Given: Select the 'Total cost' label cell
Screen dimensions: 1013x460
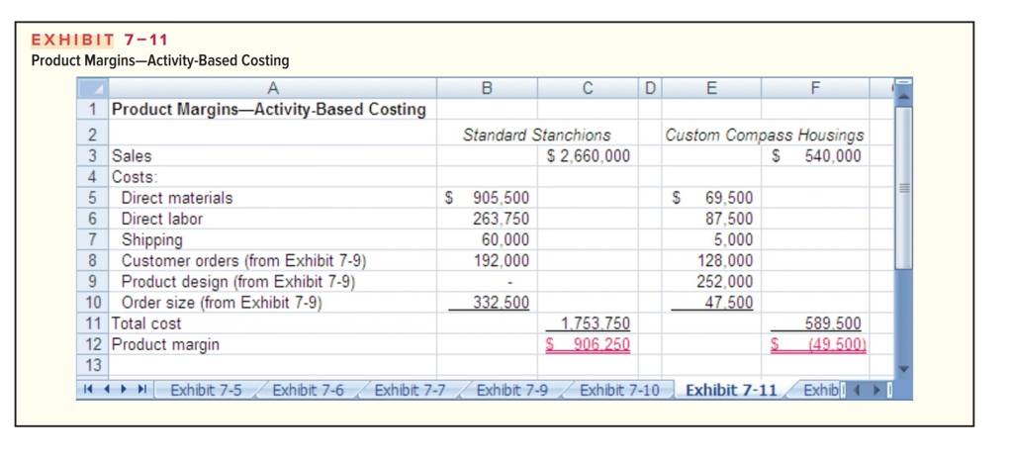Looking at the screenshot, I should pyautogui.click(x=272, y=323).
